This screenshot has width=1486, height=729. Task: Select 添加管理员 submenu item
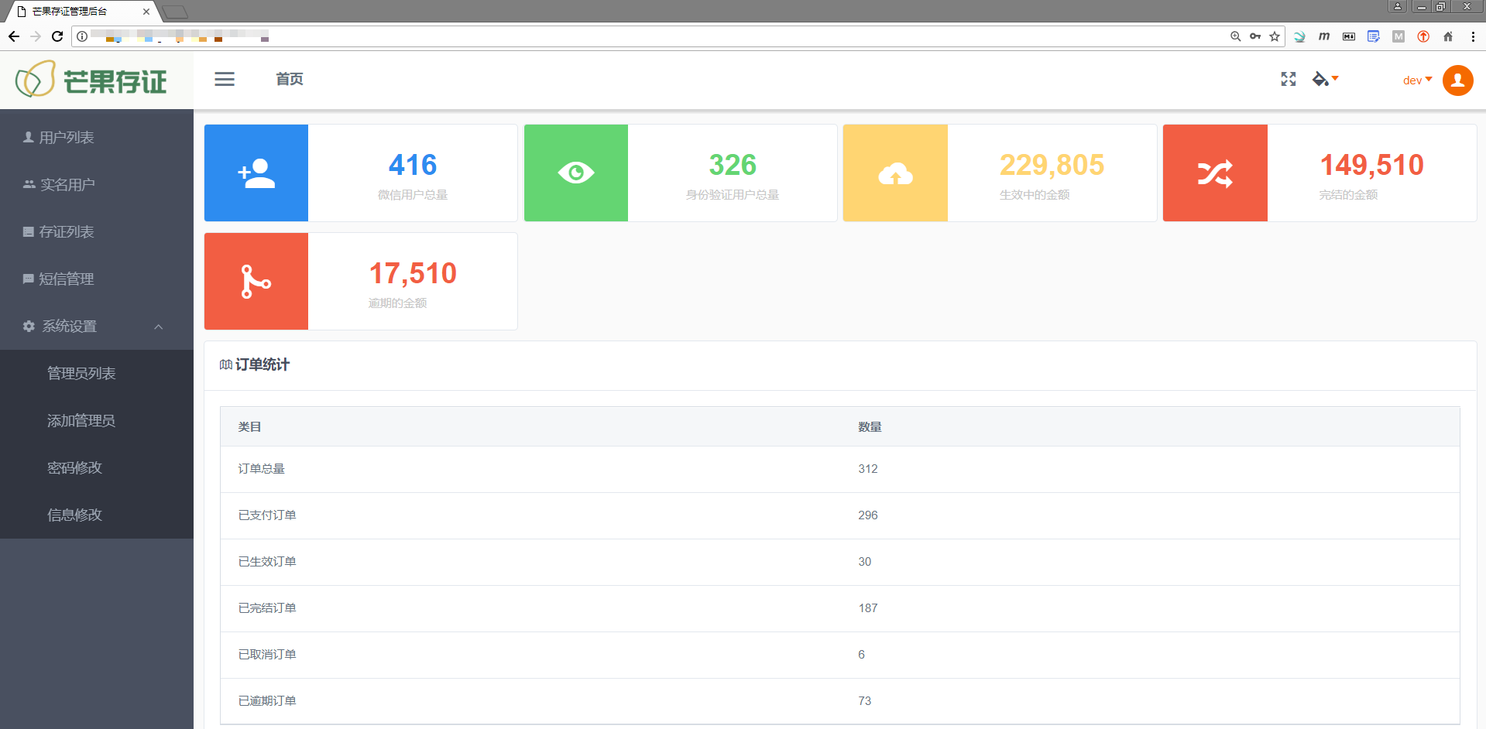pyautogui.click(x=81, y=421)
